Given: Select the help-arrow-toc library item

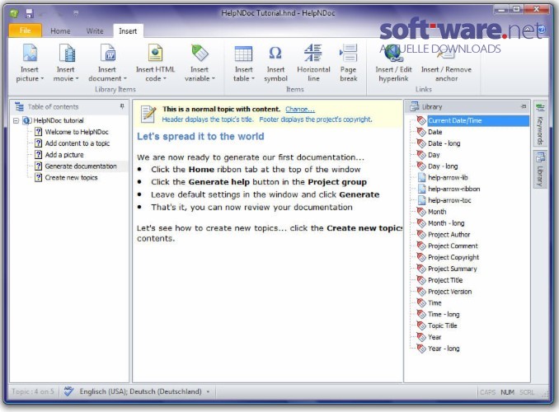Looking at the screenshot, I should click(x=449, y=200).
